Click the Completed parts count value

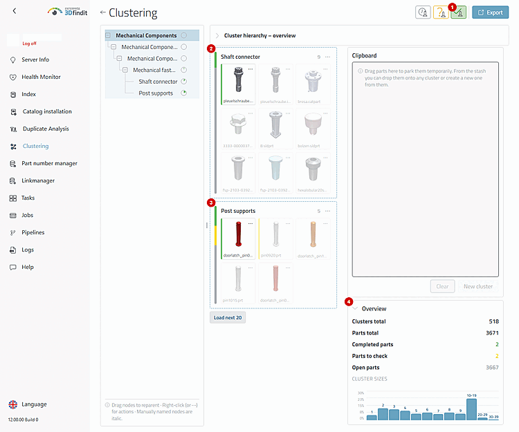coord(497,344)
